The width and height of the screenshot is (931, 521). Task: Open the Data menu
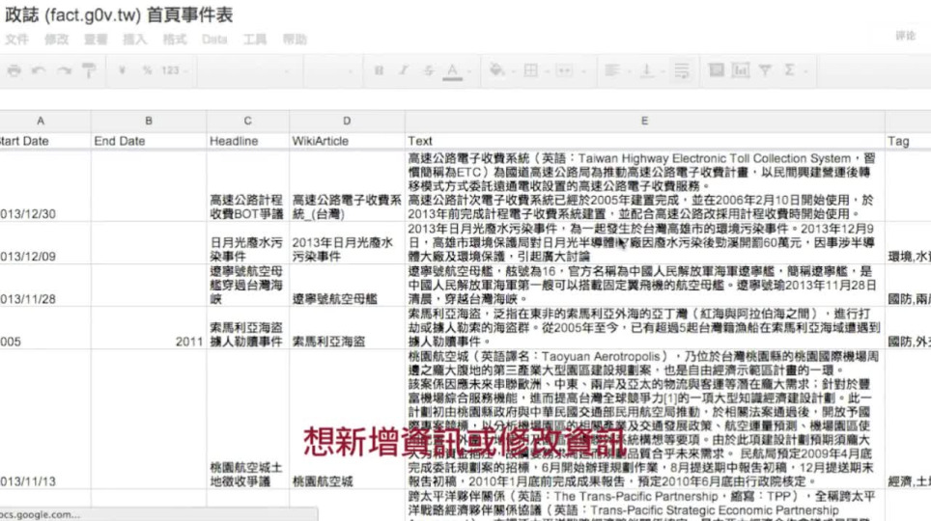tap(214, 40)
